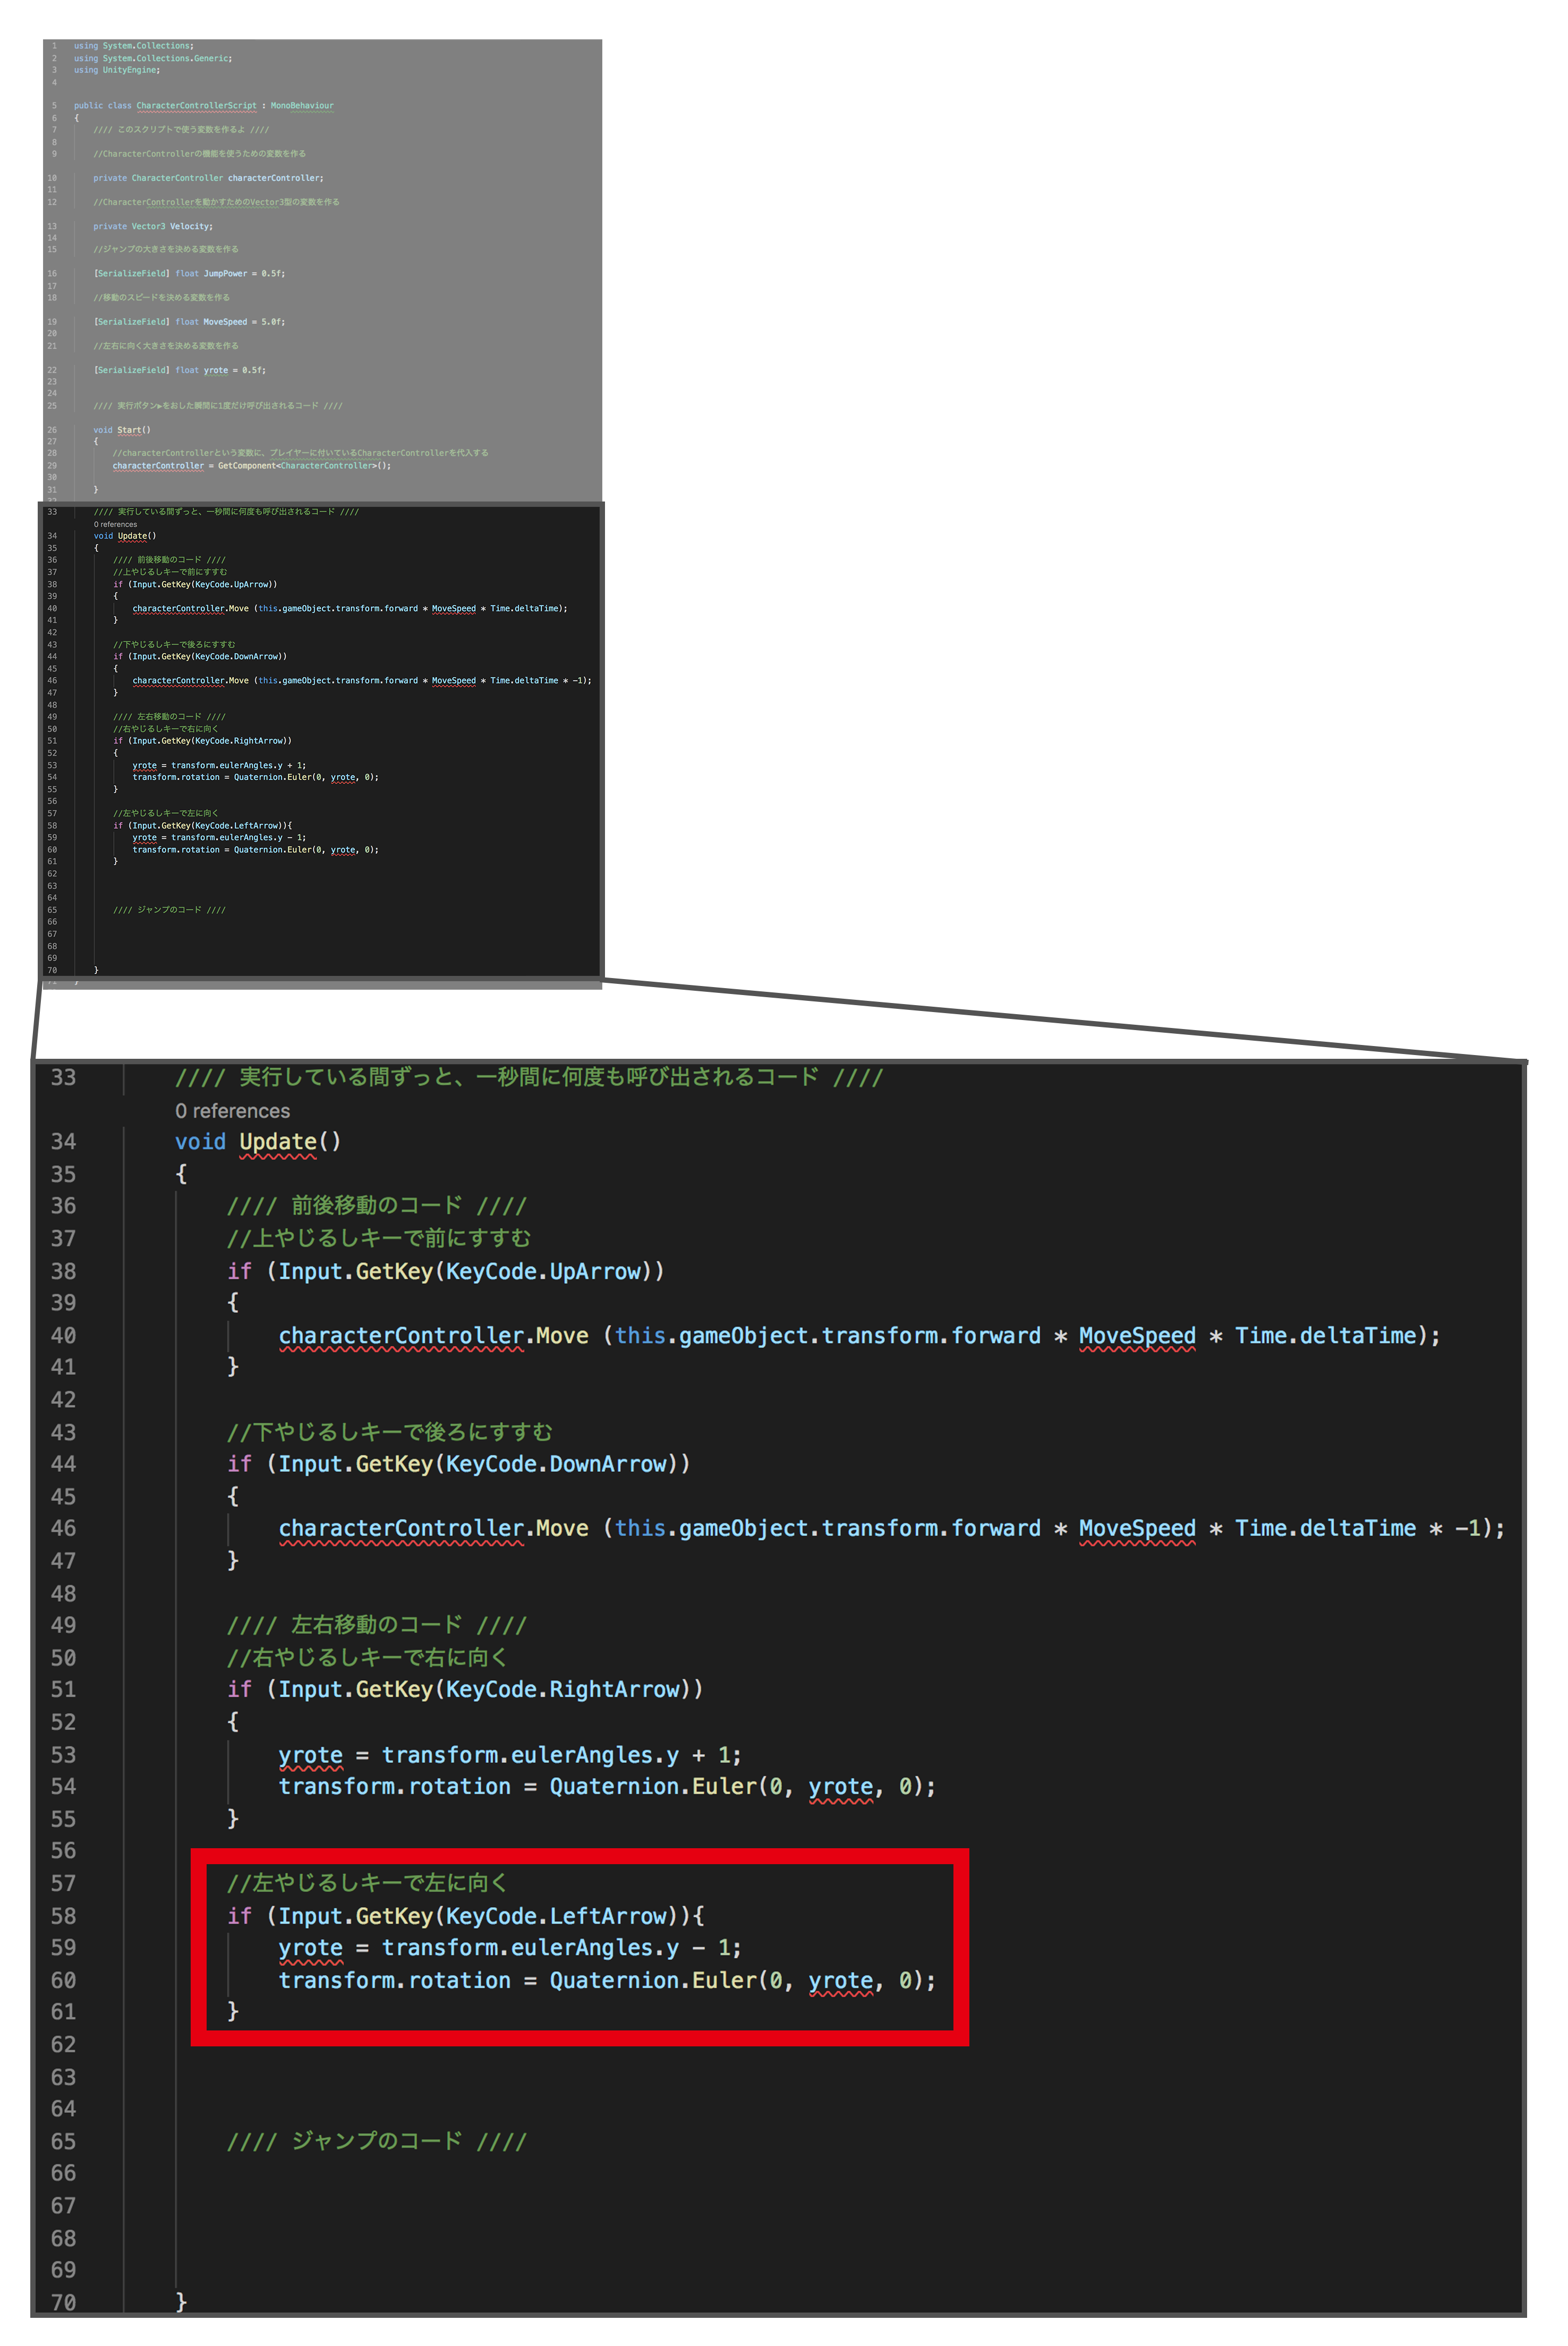1568x2346 pixels.
Task: Click the 前後移動のコード comment on enlarged line 36
Action: tap(376, 1206)
